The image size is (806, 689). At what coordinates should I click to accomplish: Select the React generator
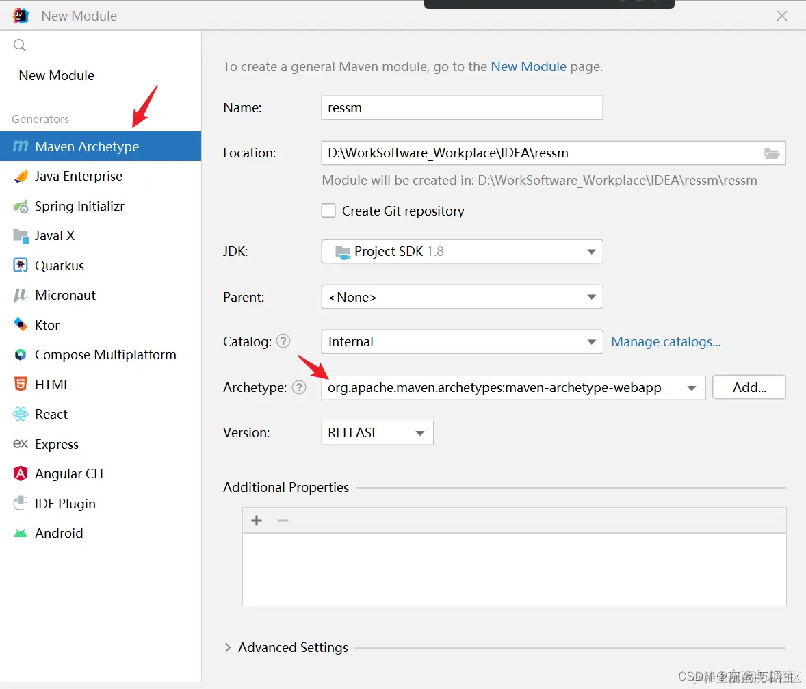tap(100, 414)
